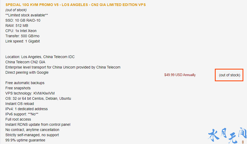Click the orange SPECIAL 10G KVM PROMO V5 title

point(76,5)
